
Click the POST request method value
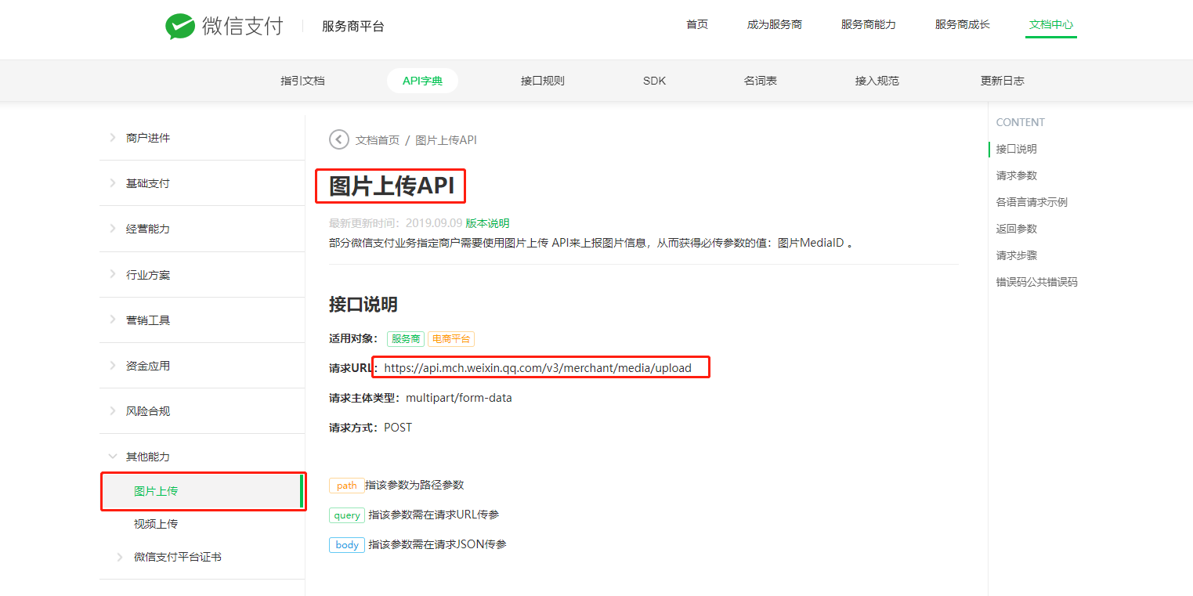[398, 428]
